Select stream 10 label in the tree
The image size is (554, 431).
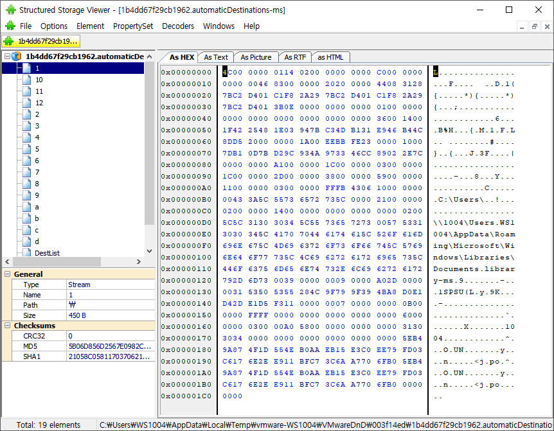tap(39, 80)
